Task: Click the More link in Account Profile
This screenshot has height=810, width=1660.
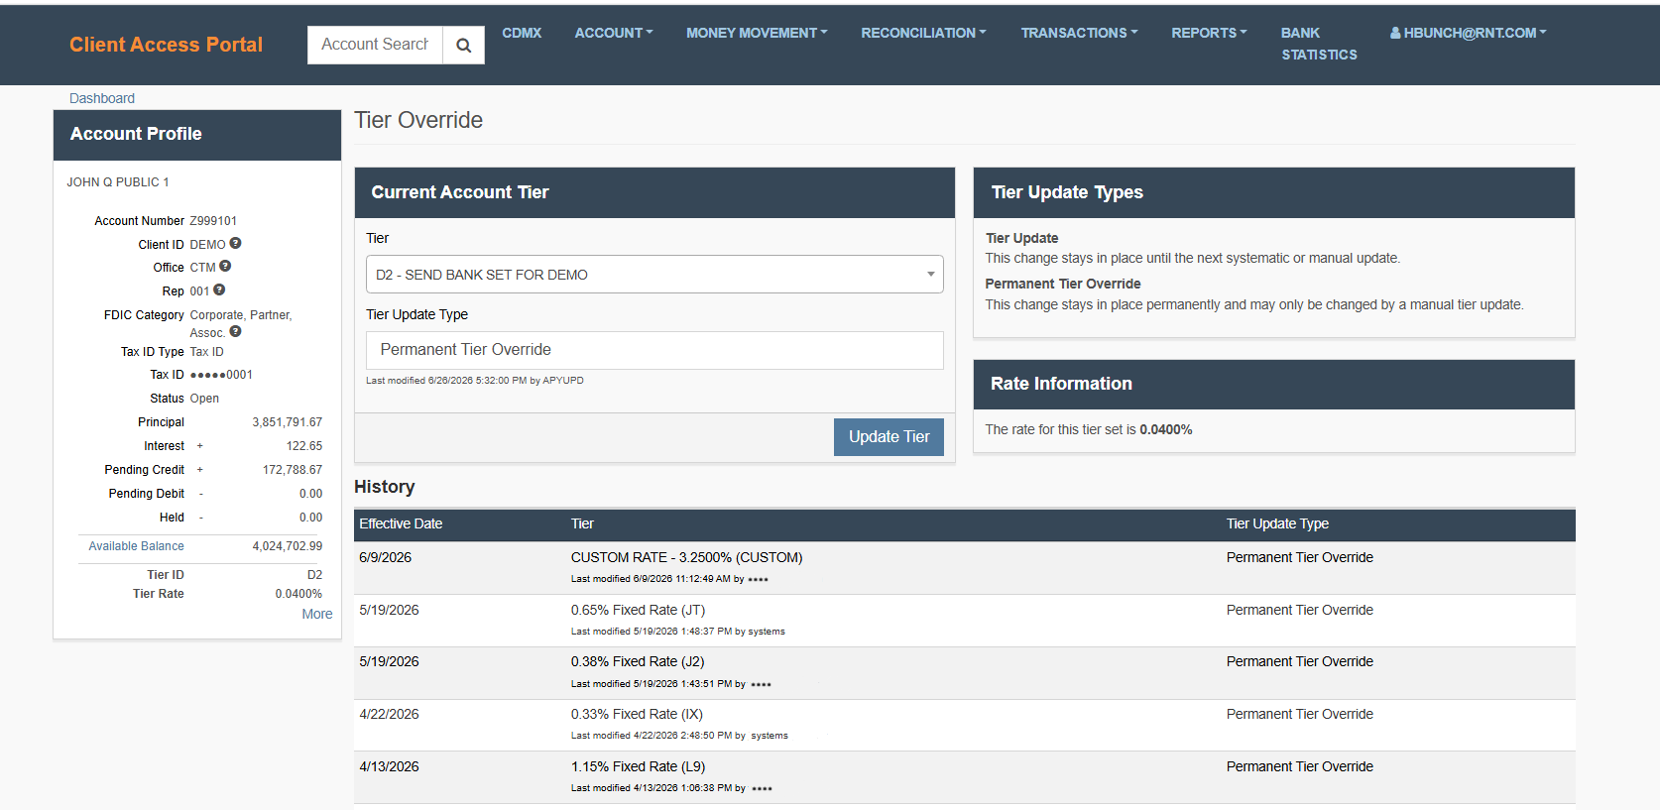Action: click(x=317, y=614)
